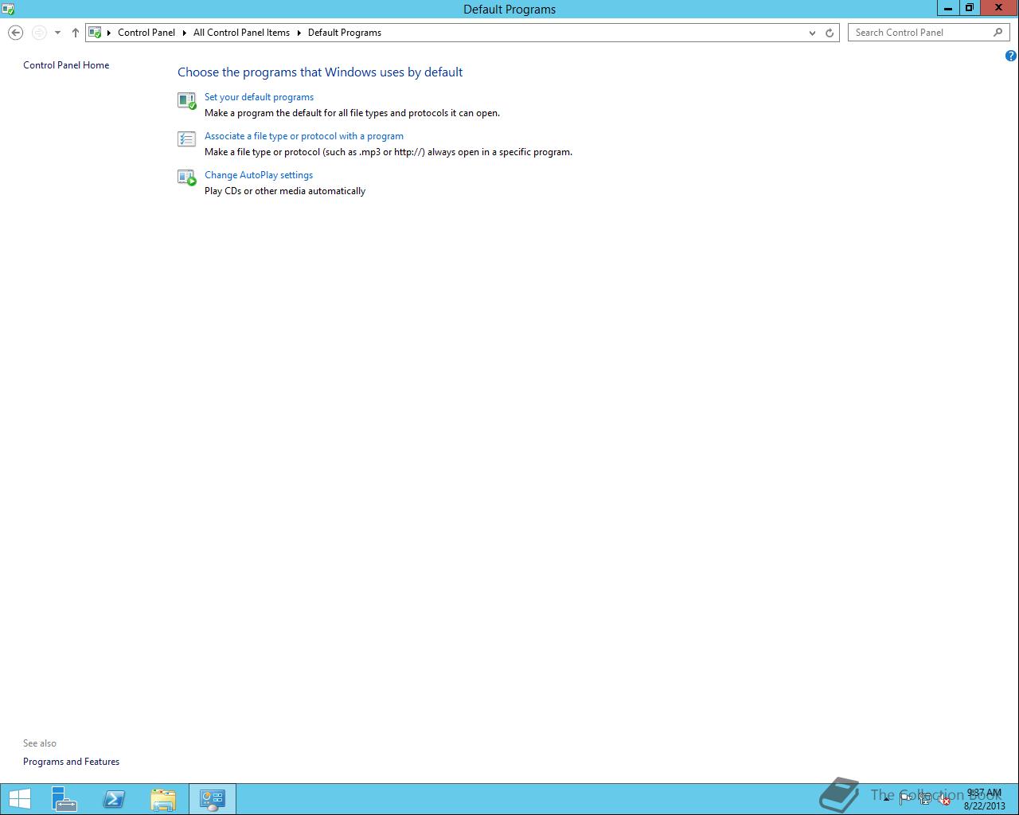1019x815 pixels.
Task: Click the search magnifier icon
Action: (998, 33)
